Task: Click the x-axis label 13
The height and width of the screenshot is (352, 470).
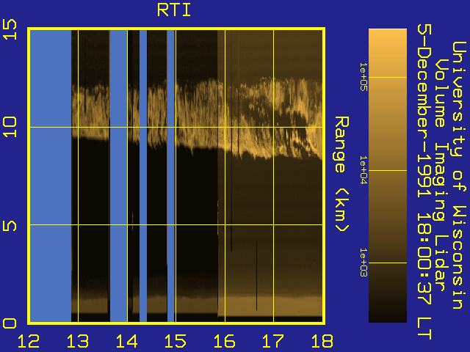Action: (78, 341)
